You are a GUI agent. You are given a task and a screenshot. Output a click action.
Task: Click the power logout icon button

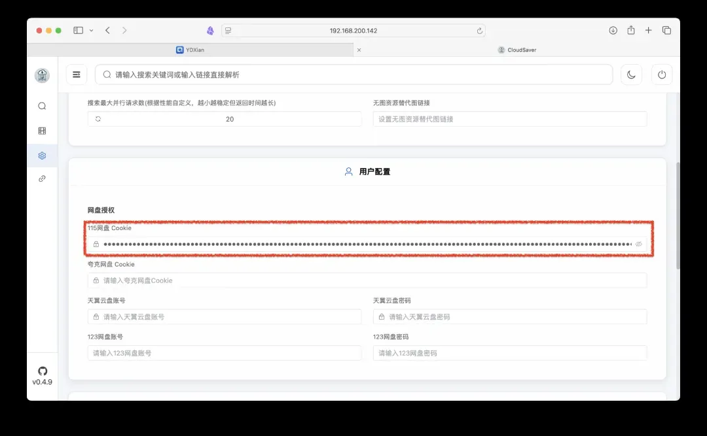pyautogui.click(x=662, y=75)
